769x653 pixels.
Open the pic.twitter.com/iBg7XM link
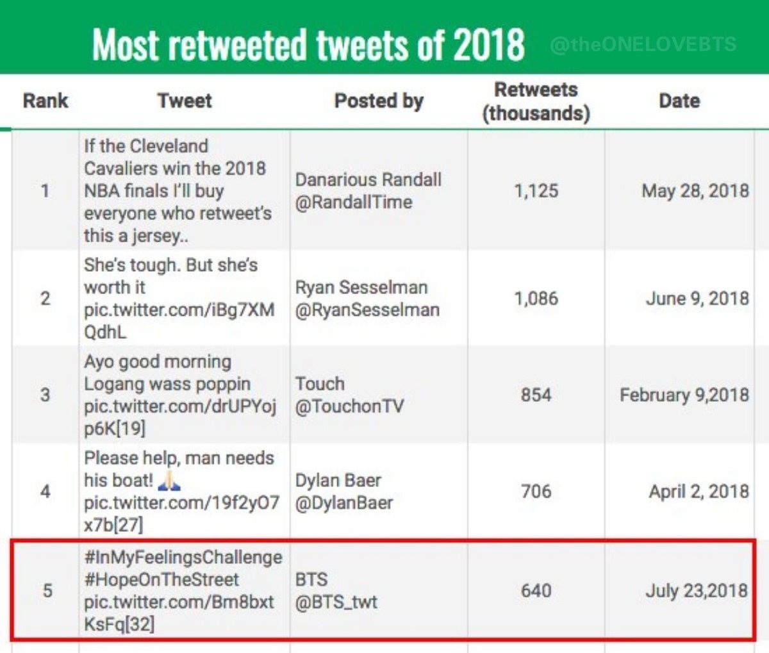(x=179, y=310)
